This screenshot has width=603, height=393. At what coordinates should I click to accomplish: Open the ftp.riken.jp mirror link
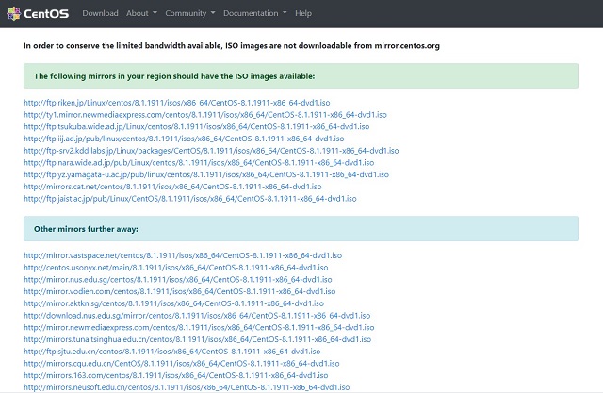click(x=177, y=103)
